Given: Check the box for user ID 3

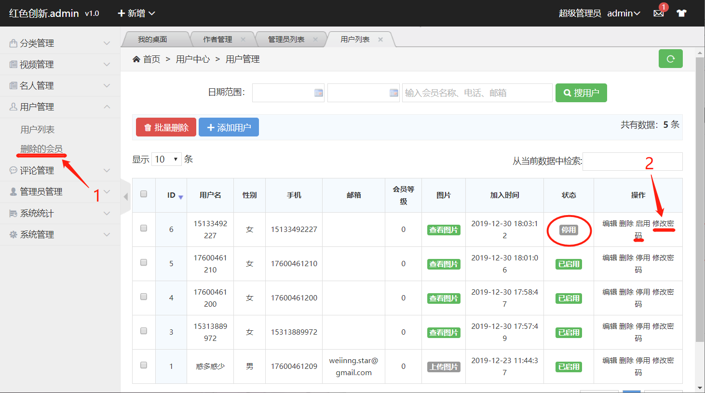Looking at the screenshot, I should [x=144, y=331].
